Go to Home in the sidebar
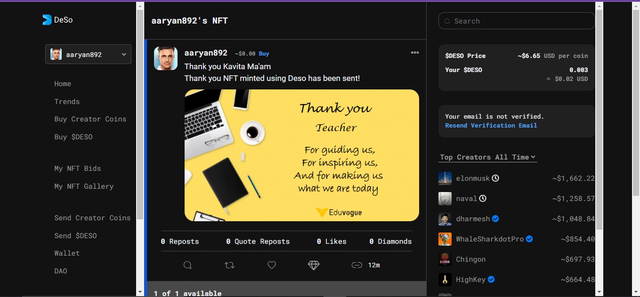 63,84
